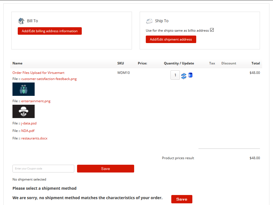
Task: Open the entertainment.png file link
Action: 36,101
